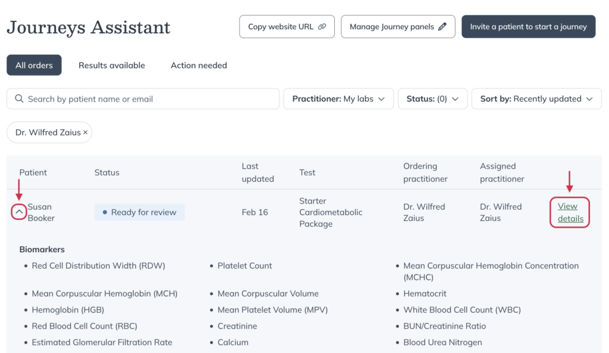Open the Status filter dropdown
Viewport: 609px width, 353px height.
tap(432, 99)
